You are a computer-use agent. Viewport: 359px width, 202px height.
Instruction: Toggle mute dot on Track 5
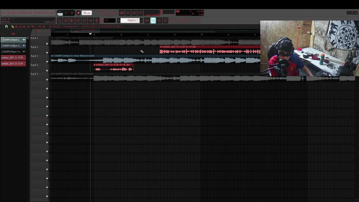tap(47, 79)
